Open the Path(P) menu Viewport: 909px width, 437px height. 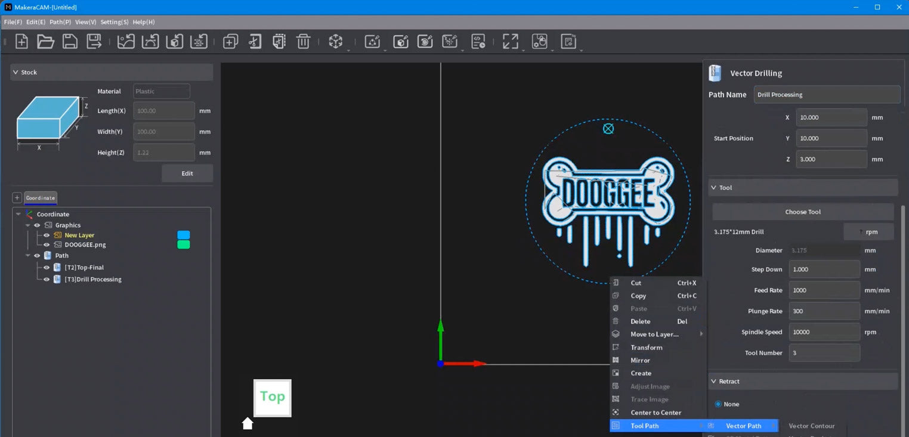(60, 22)
